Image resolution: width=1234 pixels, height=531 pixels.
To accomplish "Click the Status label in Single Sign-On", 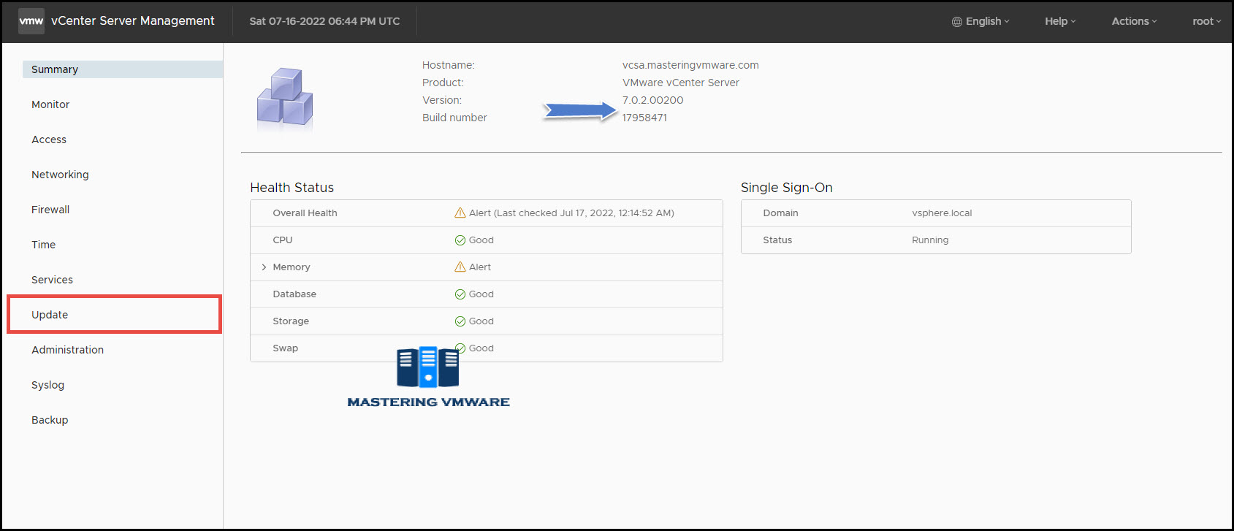I will 777,240.
